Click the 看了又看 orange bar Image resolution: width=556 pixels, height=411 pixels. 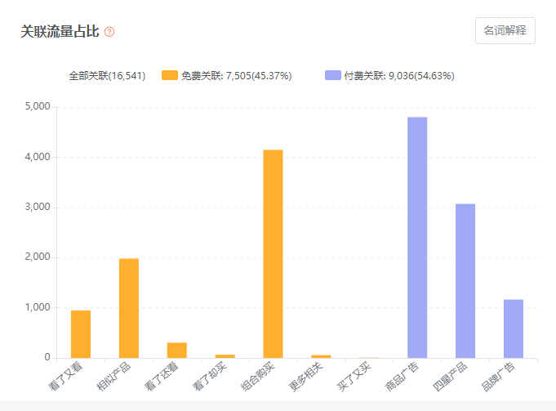point(81,334)
